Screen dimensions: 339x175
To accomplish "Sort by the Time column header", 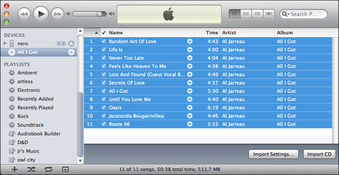I will 207,33.
